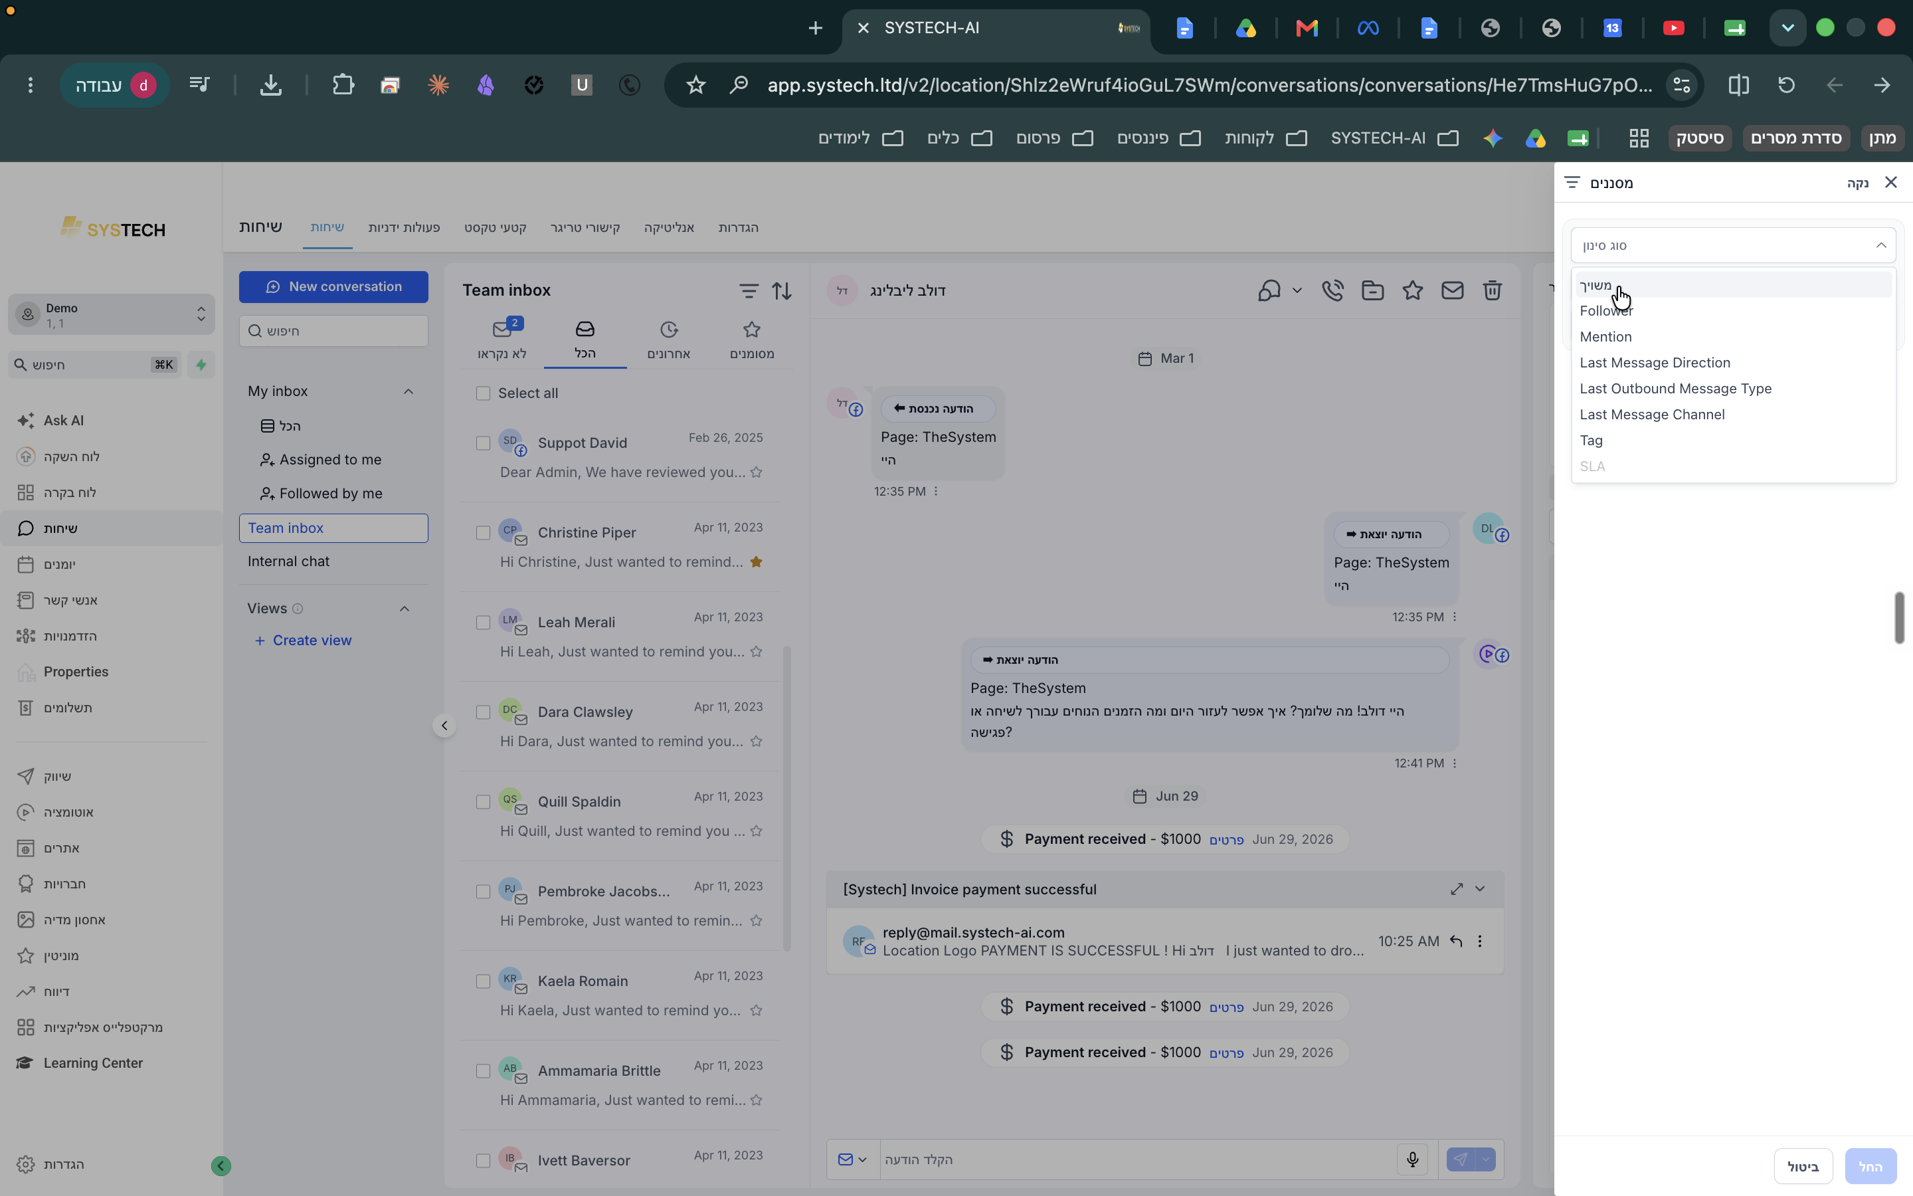Viewport: 1913px width, 1196px height.
Task: Click the ביטול cancel button in filters
Action: point(1803,1167)
